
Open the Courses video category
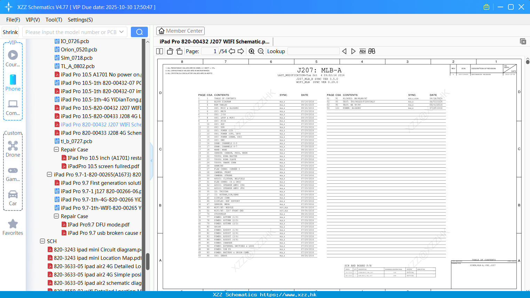click(13, 59)
